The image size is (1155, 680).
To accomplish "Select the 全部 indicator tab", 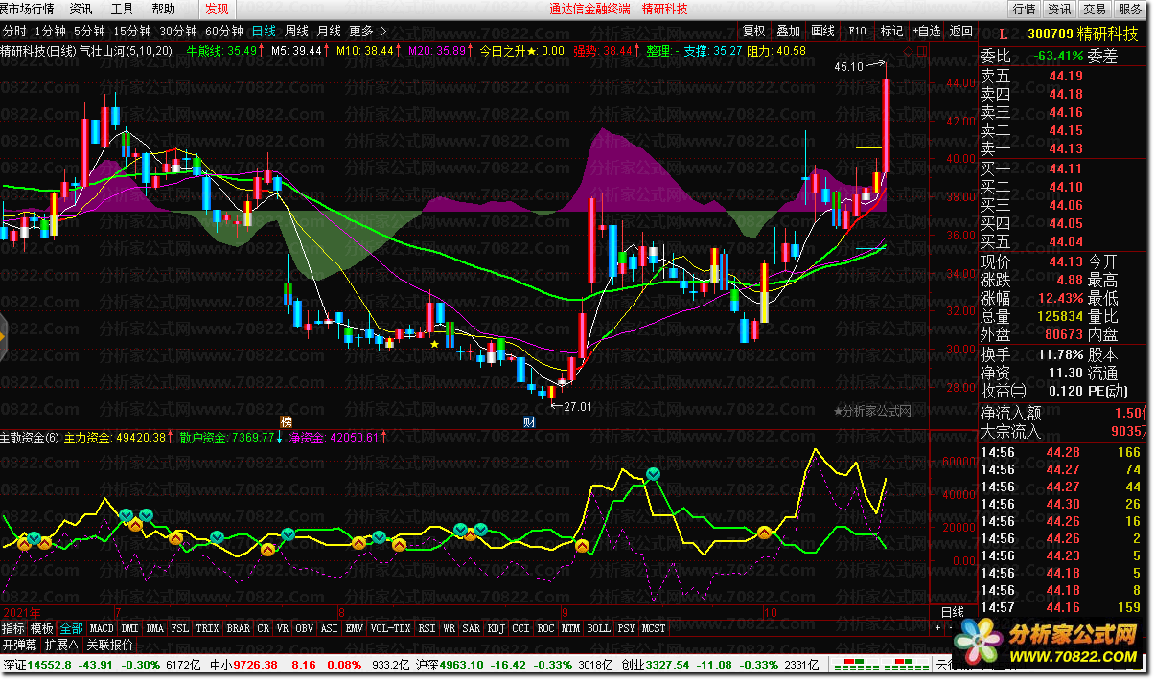I will tap(71, 628).
